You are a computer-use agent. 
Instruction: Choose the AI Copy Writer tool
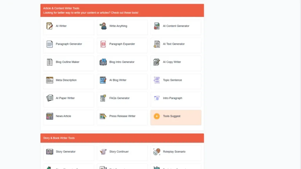click(x=176, y=63)
